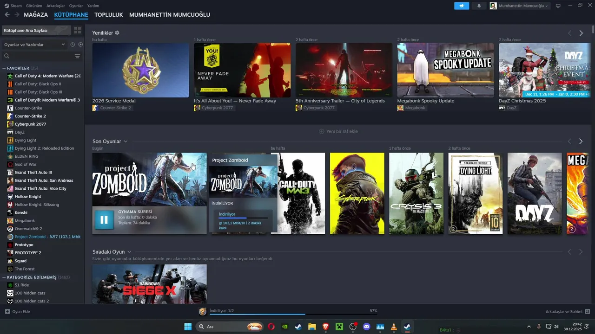595x334 pixels.
Task: Click the taskbar Ara search box
Action: pos(230,327)
